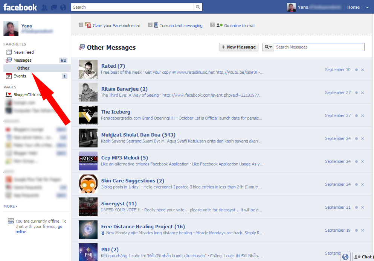The height and width of the screenshot is (261, 374).
Task: Click the New Message button
Action: (x=239, y=47)
